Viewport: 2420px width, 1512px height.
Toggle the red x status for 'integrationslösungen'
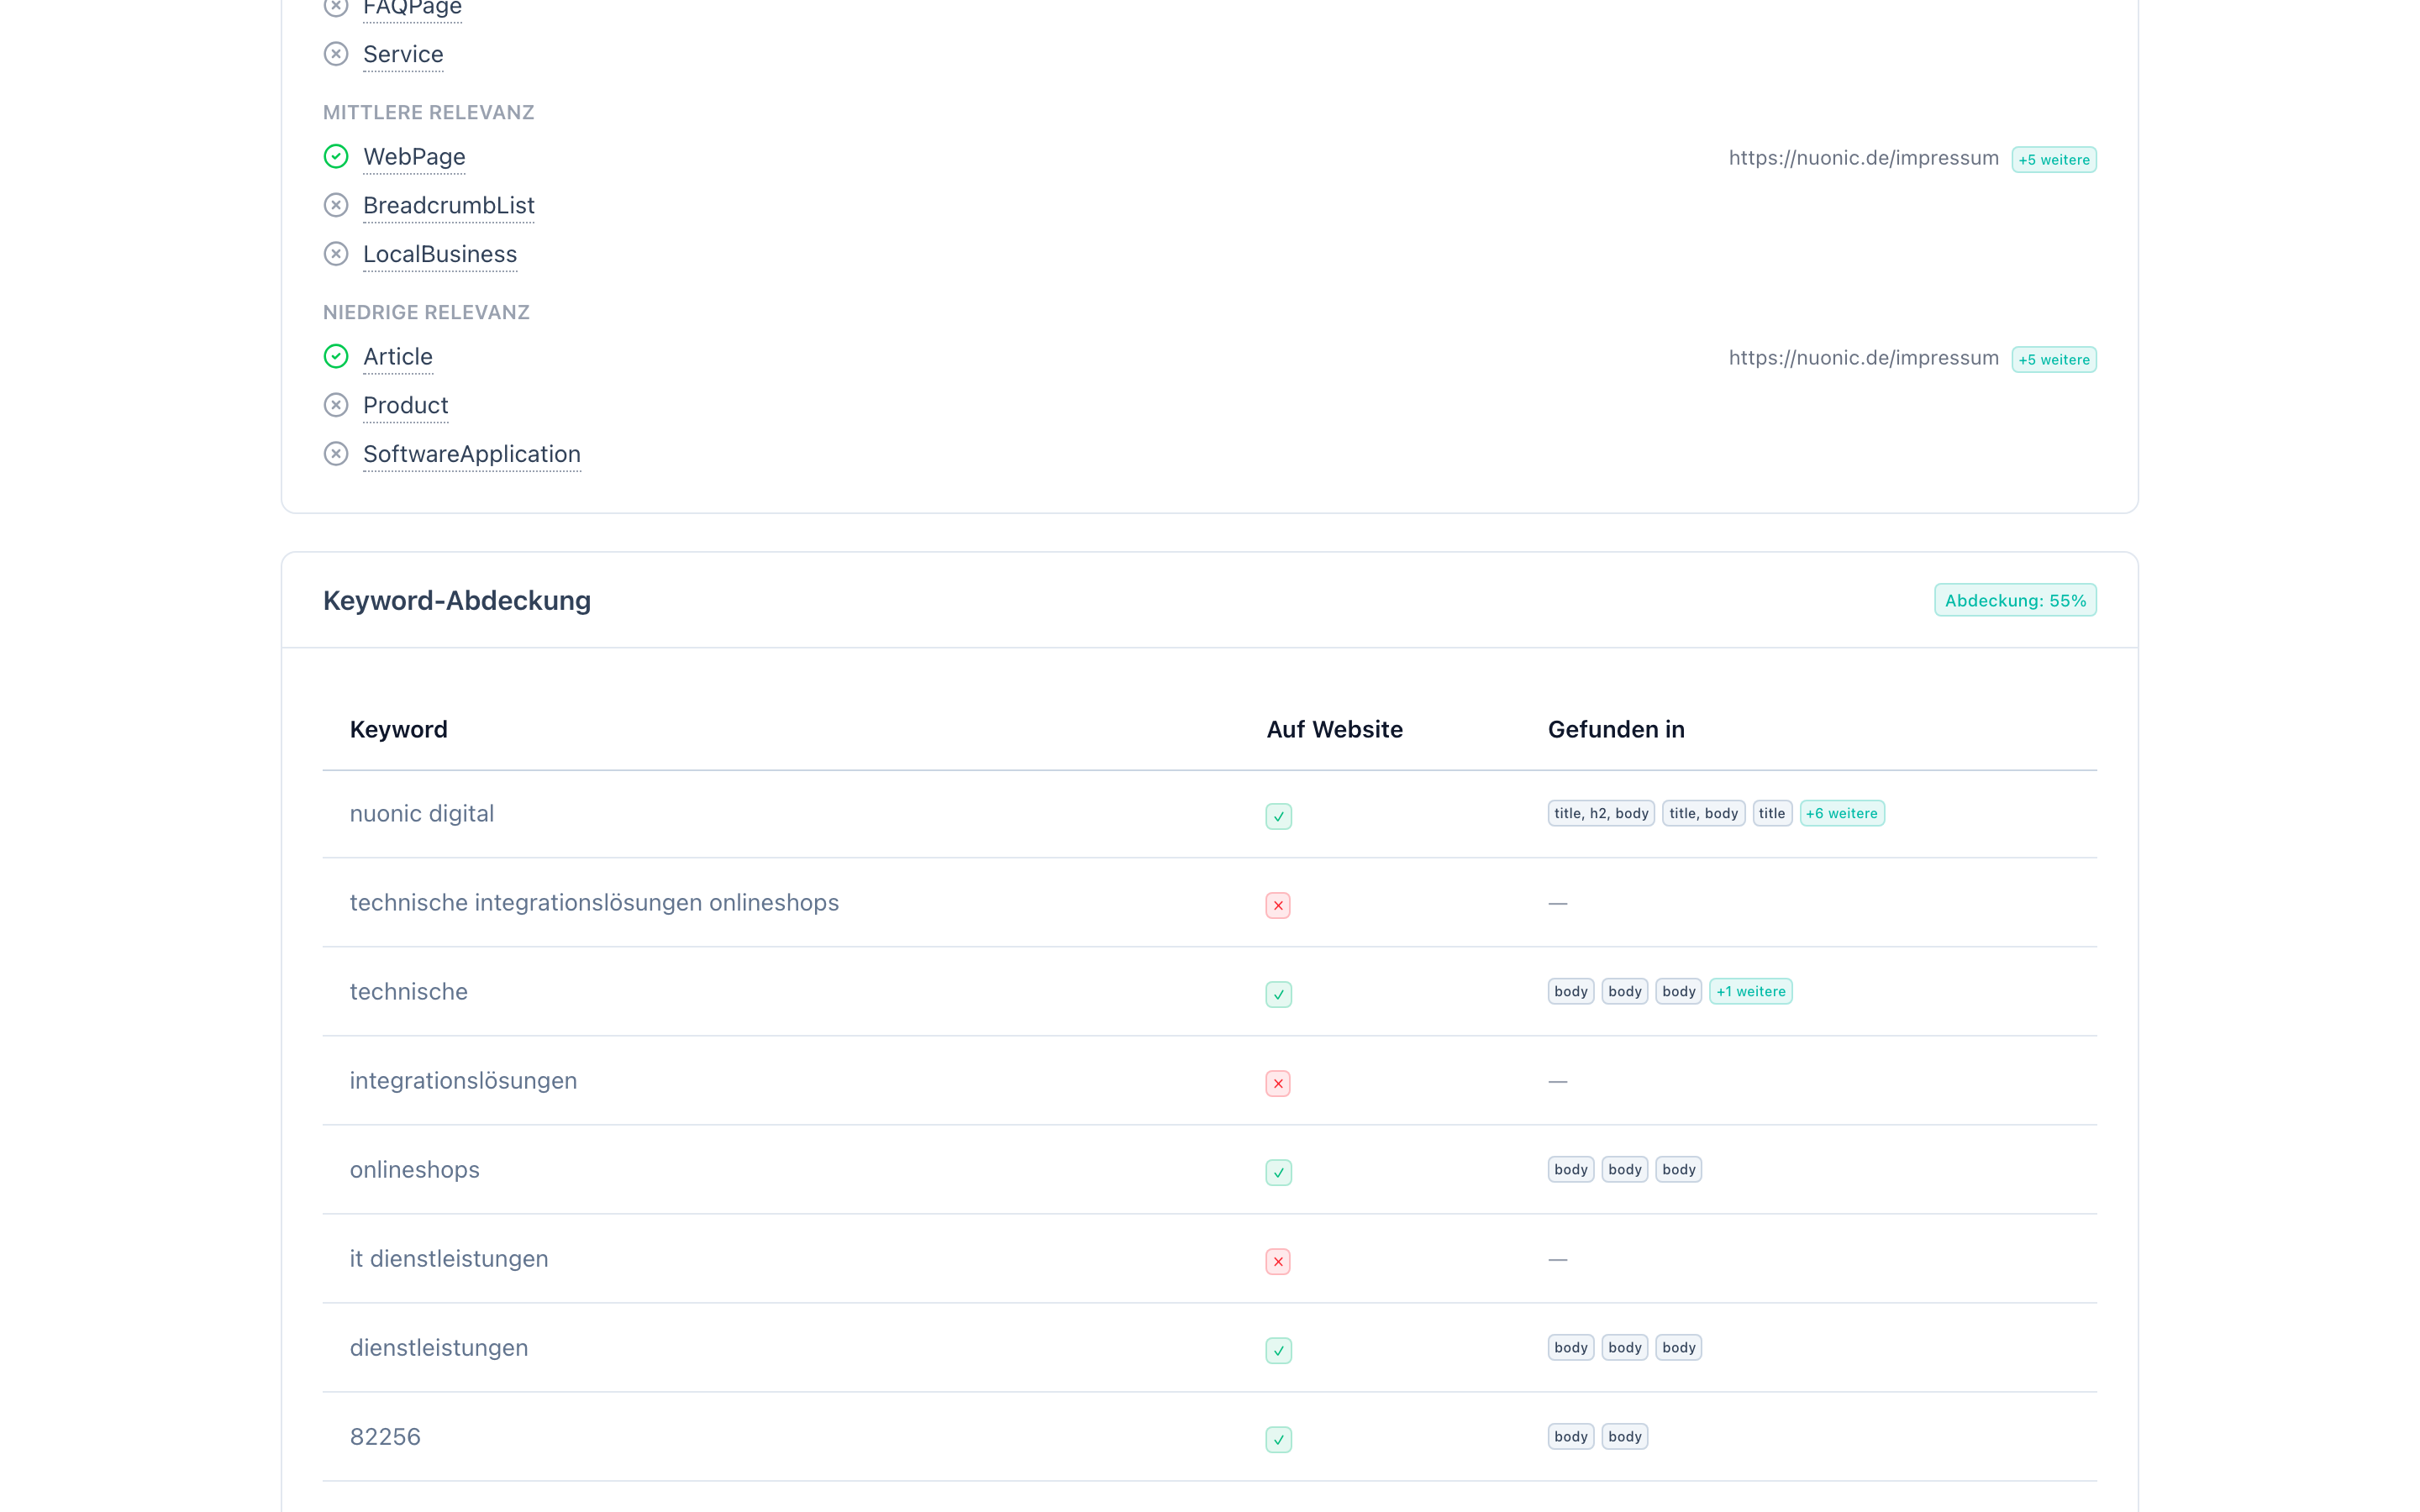pos(1278,1083)
